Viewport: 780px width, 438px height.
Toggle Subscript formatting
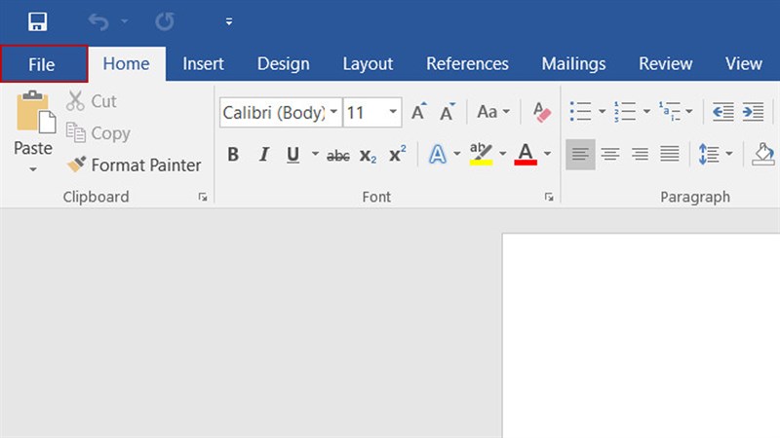pos(368,156)
